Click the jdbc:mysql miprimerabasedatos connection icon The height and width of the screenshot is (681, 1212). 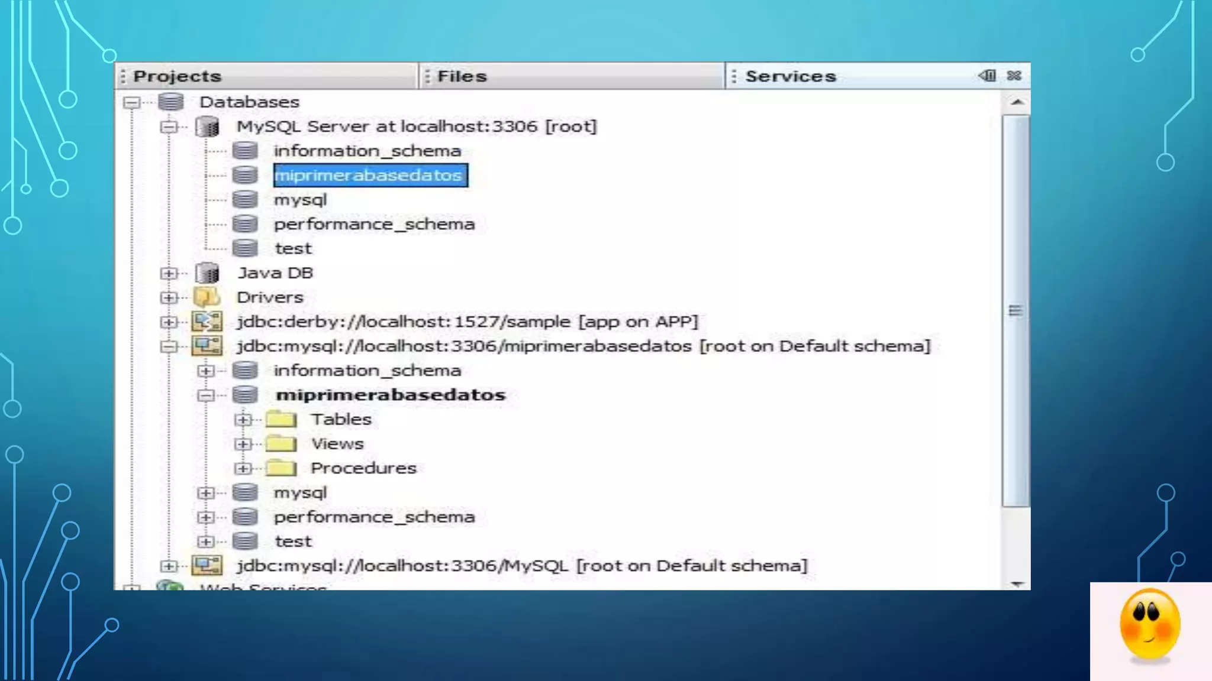click(207, 346)
